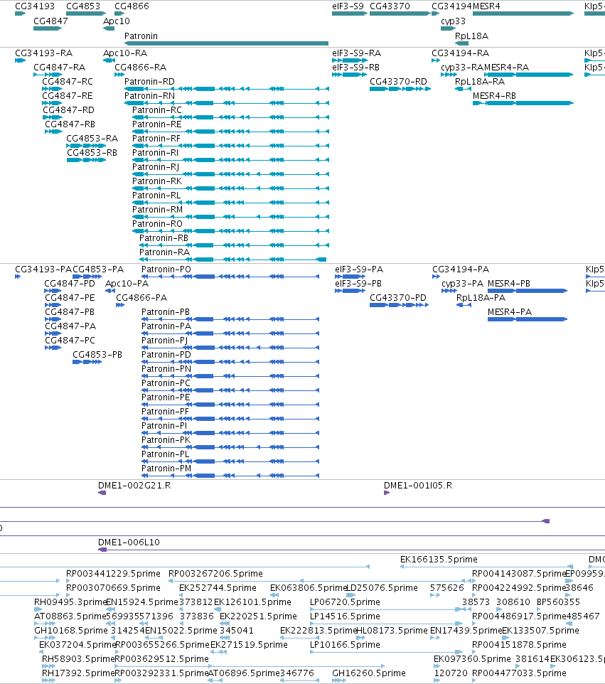Screen dimensions: 605x684
Task: Select protein CG43370-PD
Action: (399, 305)
